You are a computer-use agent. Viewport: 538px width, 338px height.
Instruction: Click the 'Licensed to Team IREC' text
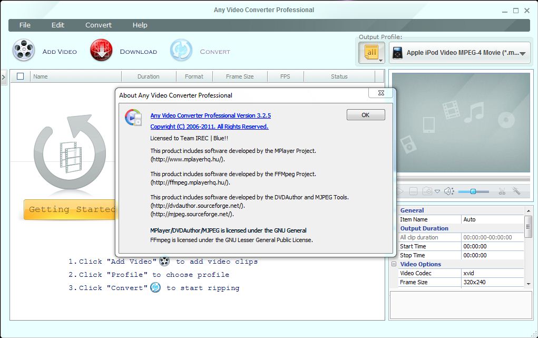pyautogui.click(x=189, y=138)
